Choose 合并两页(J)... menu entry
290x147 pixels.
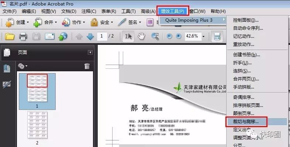[246, 79]
